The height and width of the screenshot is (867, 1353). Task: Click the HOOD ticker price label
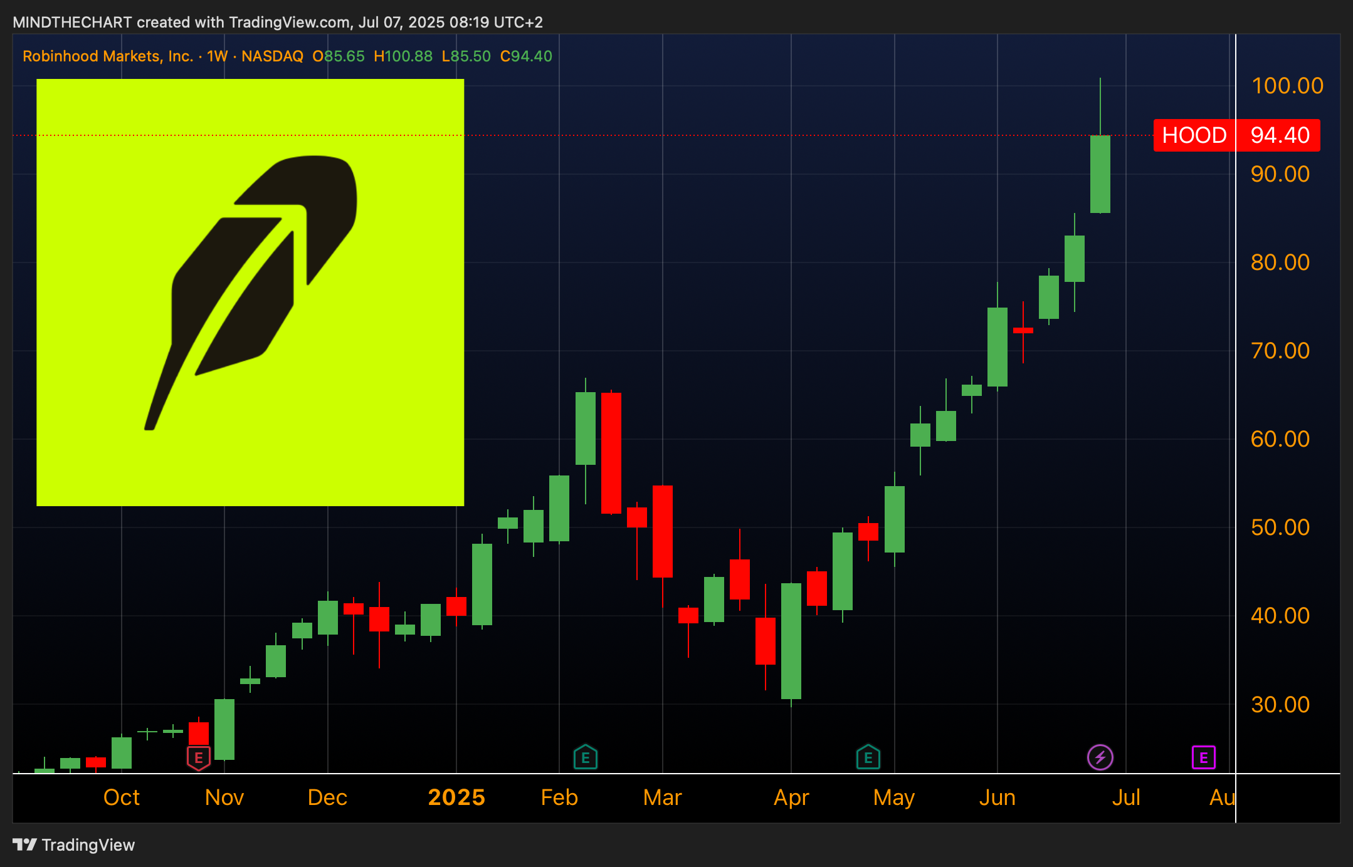(1194, 135)
